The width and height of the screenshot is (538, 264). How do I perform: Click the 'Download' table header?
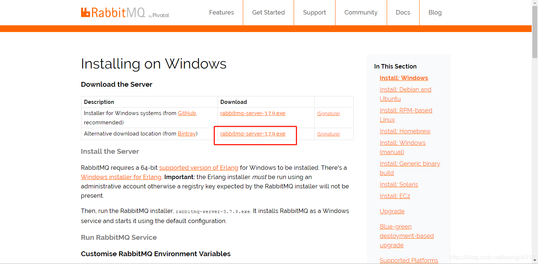click(x=234, y=102)
